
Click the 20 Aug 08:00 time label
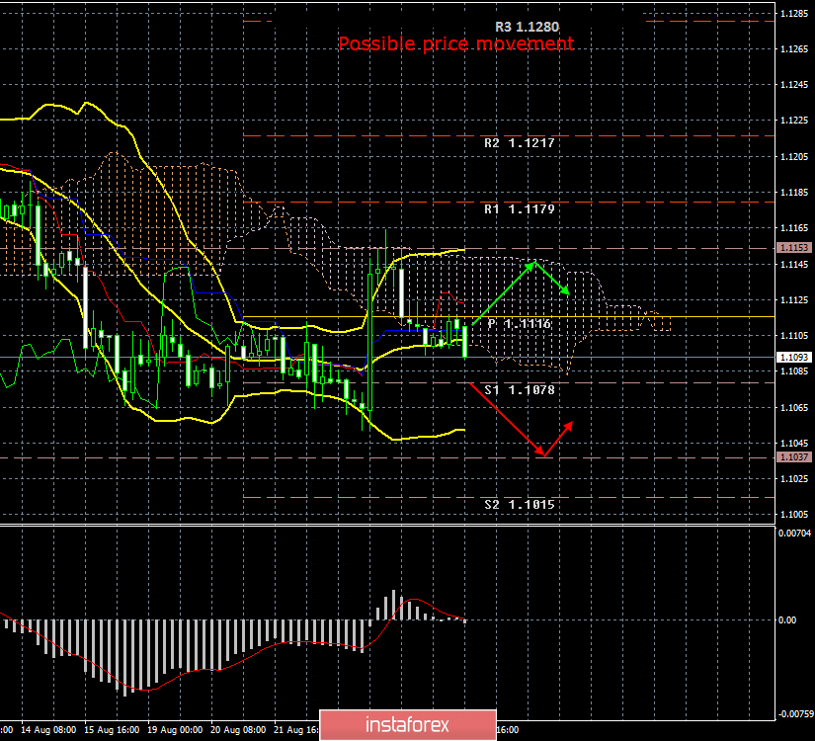tap(239, 730)
